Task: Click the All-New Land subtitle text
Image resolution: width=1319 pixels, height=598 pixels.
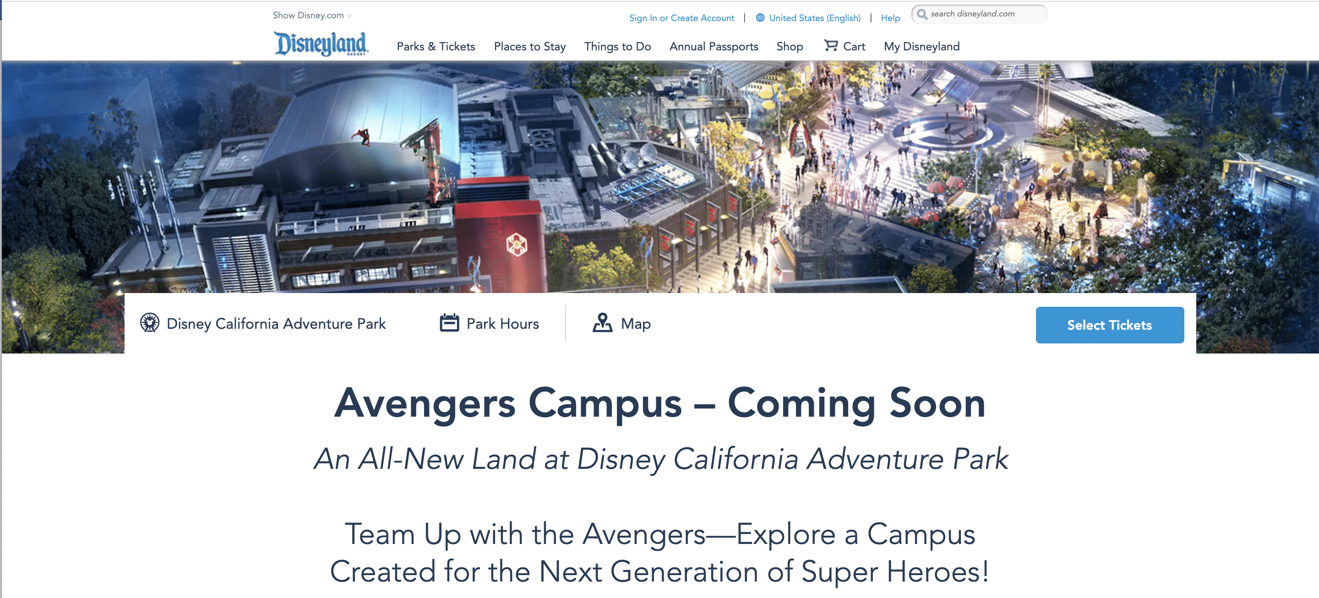Action: pyautogui.click(x=660, y=459)
